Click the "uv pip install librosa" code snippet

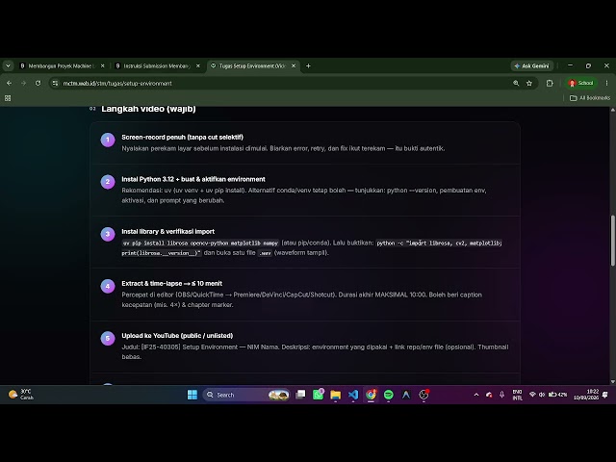pos(200,244)
